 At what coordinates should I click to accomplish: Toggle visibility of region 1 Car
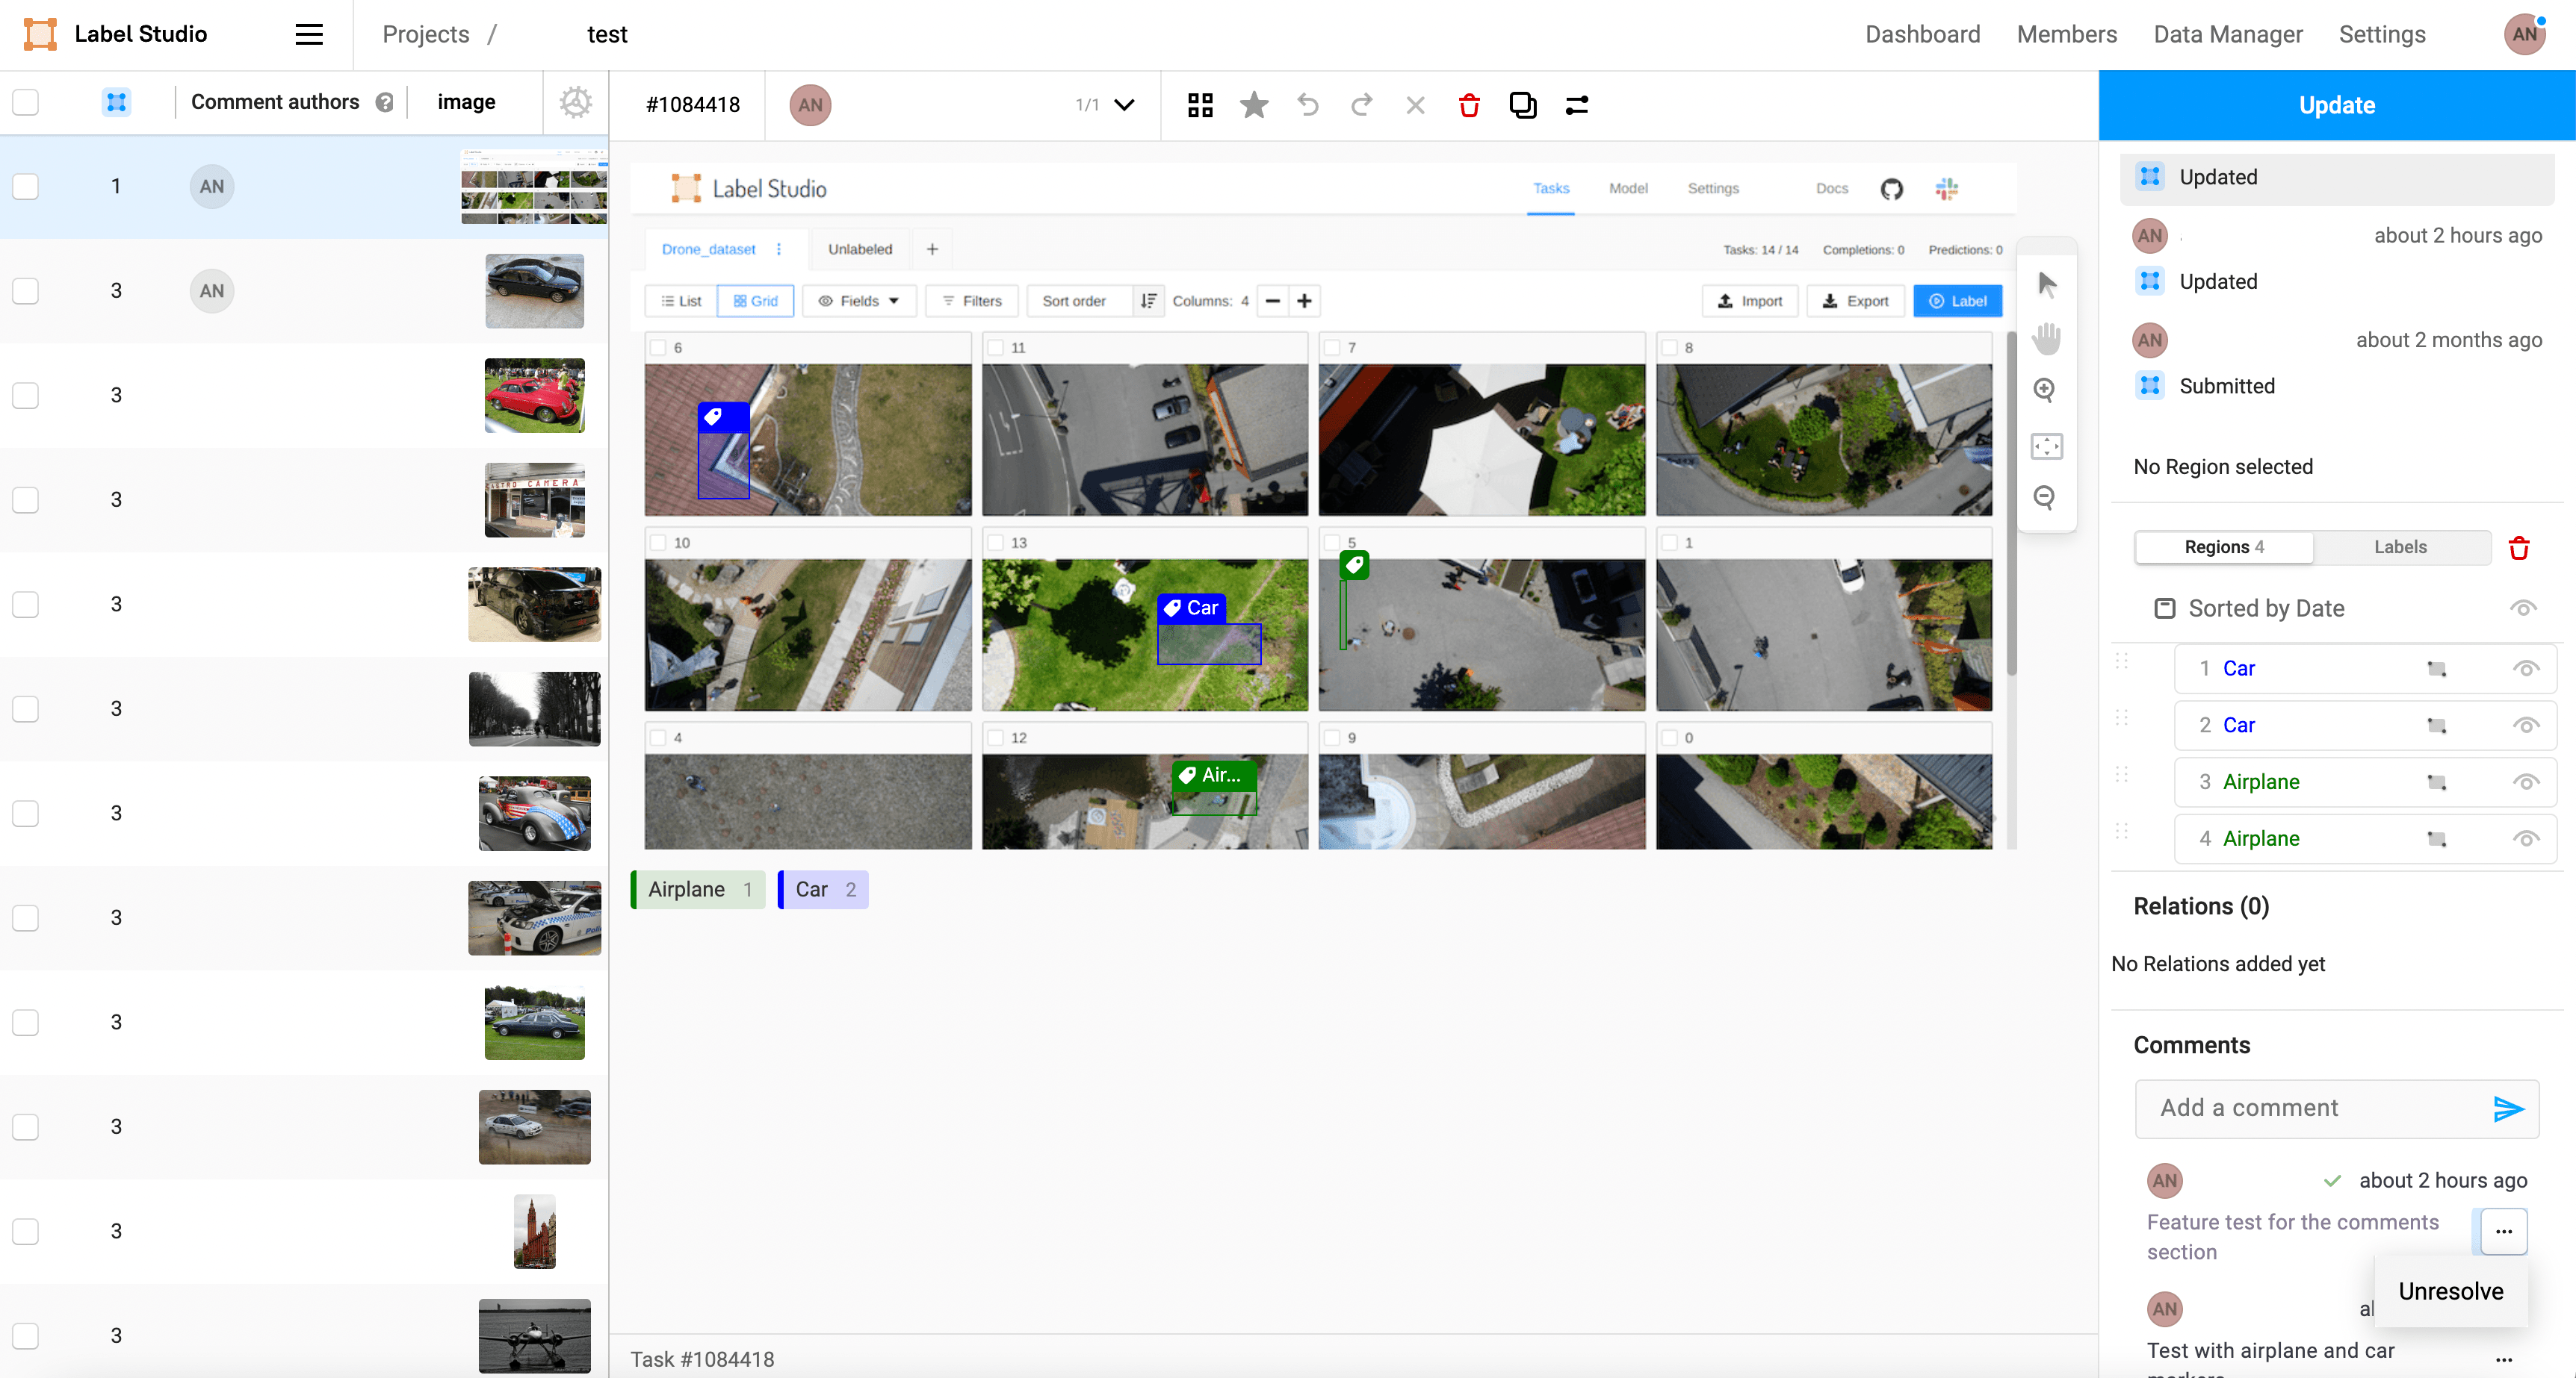[x=2525, y=669]
